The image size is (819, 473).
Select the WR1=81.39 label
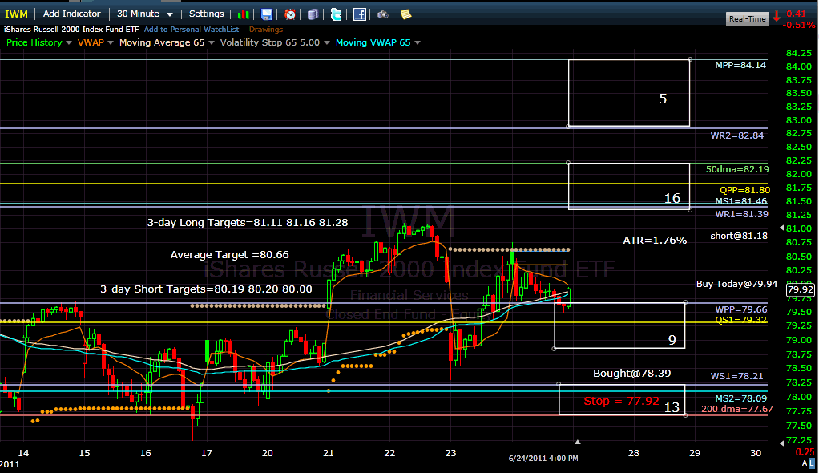point(741,214)
